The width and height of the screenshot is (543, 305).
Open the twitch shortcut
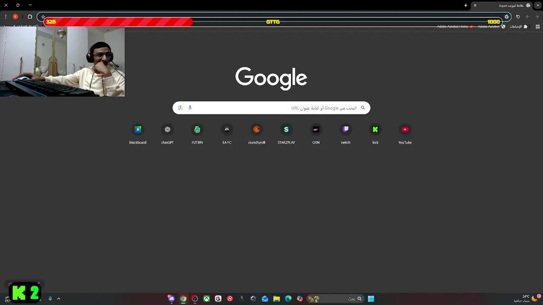[x=346, y=134]
